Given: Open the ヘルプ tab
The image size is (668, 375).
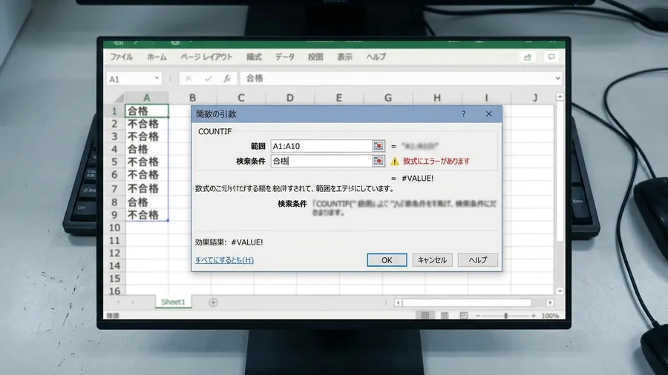Looking at the screenshot, I should 376,57.
